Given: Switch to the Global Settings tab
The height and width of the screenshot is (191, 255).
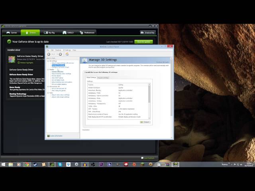Looking at the screenshot, I should click(x=91, y=78).
